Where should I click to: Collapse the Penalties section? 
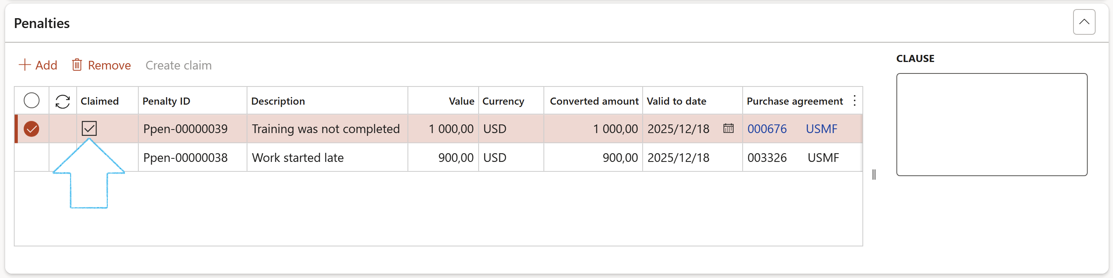[1084, 22]
